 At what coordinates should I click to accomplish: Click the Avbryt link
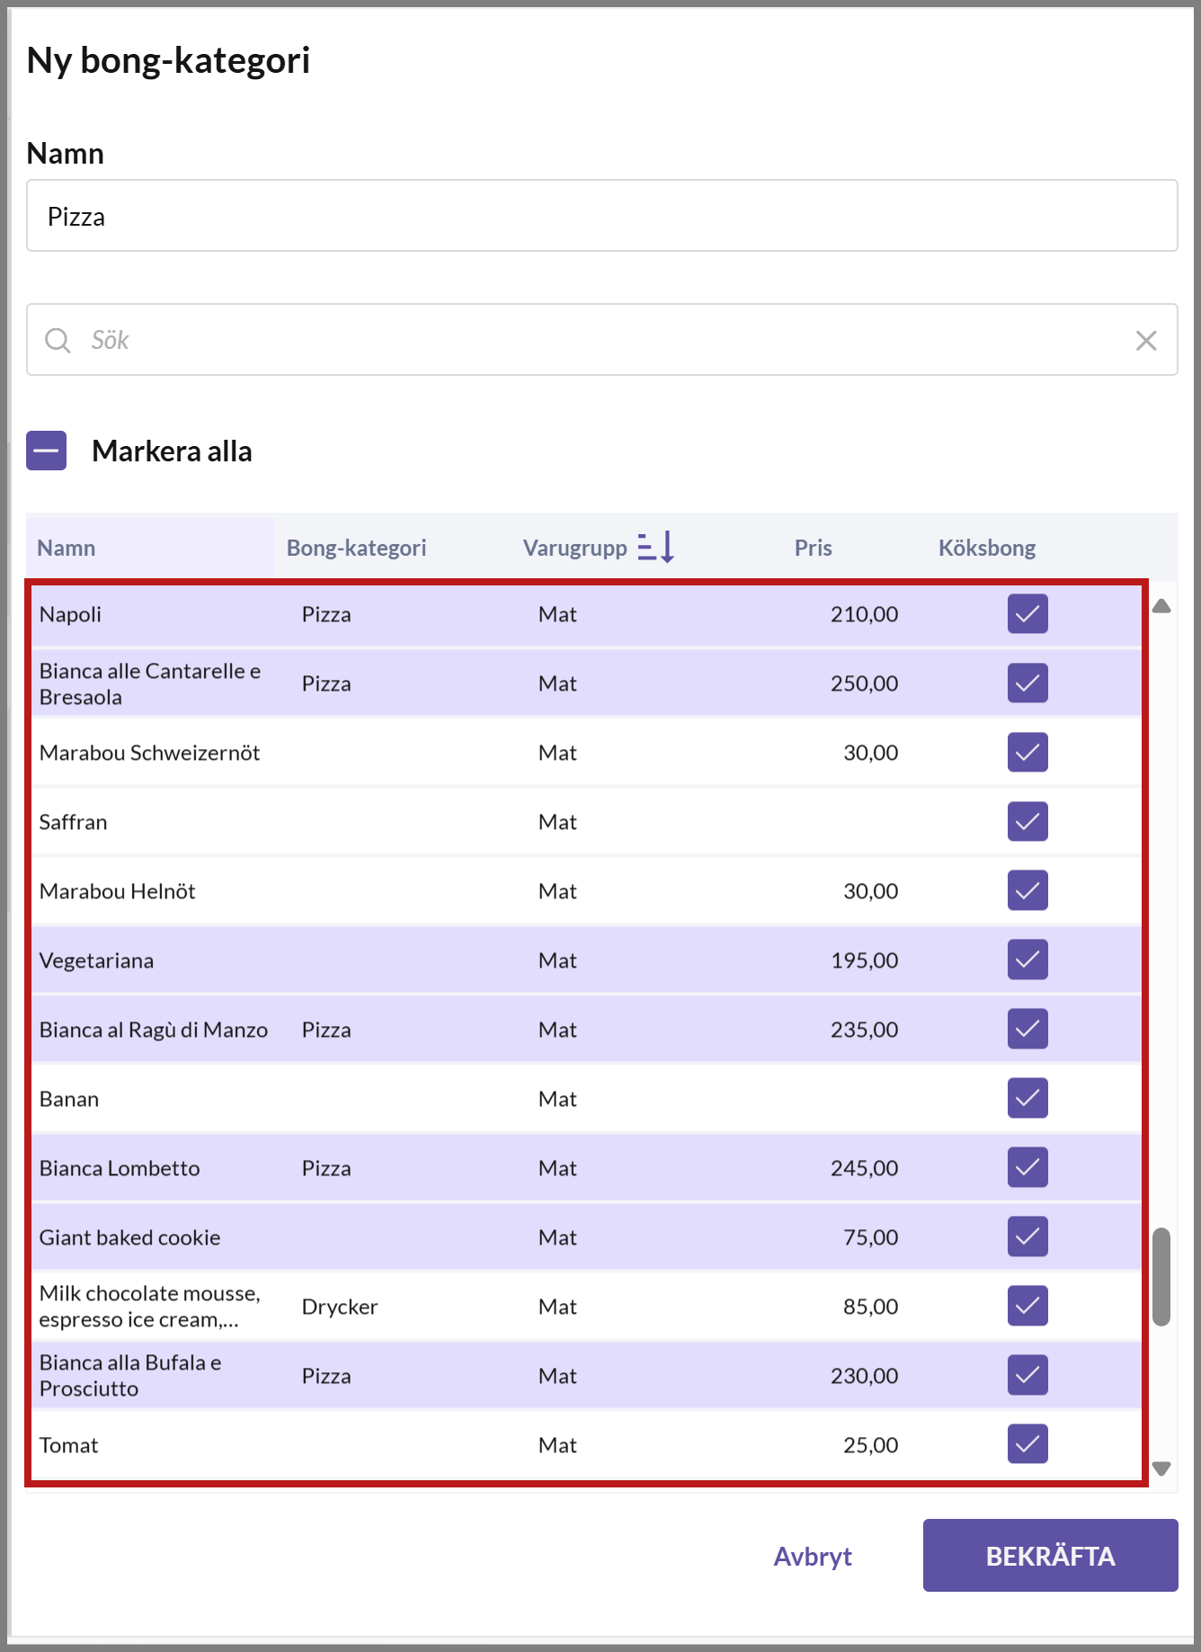point(813,1557)
